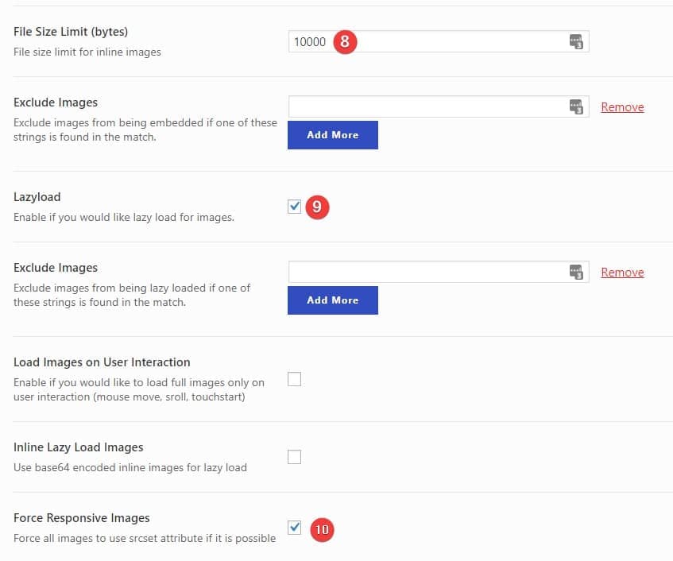Click Add More under second Exclude Images
The height and width of the screenshot is (561, 673).
tap(332, 300)
